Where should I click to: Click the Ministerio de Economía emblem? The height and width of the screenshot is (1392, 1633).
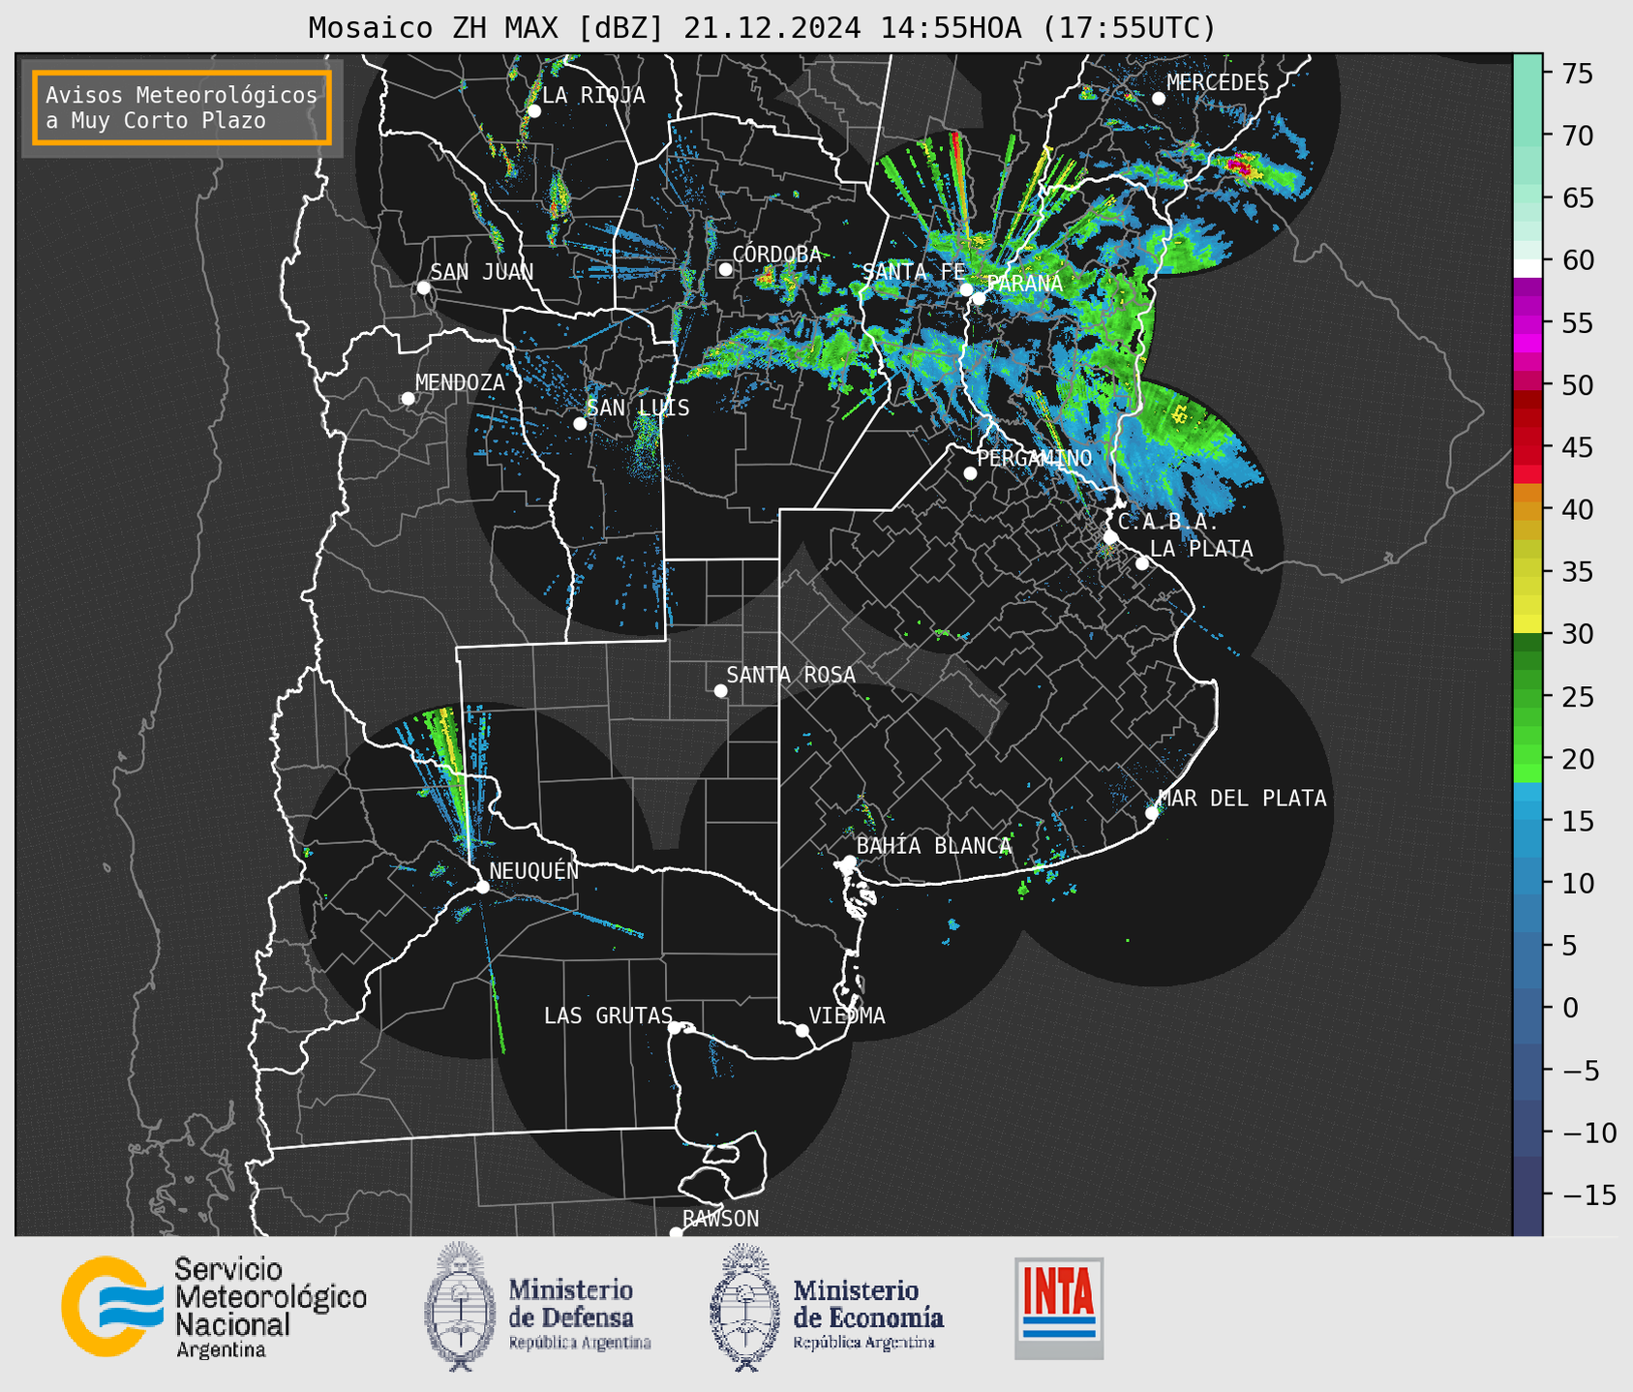(x=744, y=1306)
